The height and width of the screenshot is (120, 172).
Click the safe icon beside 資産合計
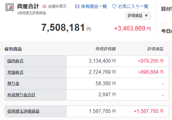(x=10, y=7)
